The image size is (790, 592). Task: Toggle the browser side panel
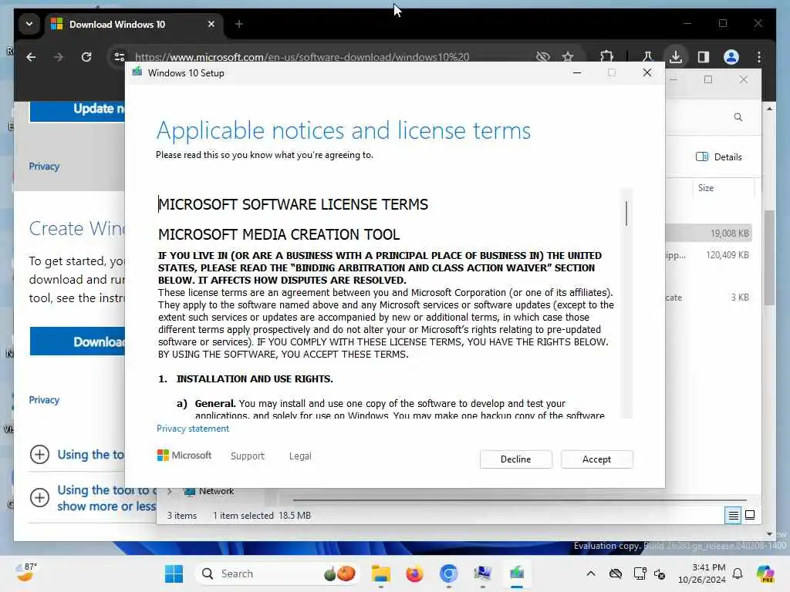tap(704, 57)
